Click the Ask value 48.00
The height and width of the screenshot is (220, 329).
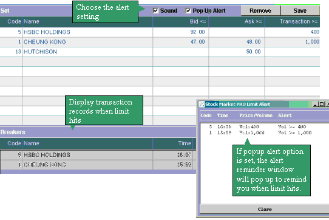pos(254,42)
